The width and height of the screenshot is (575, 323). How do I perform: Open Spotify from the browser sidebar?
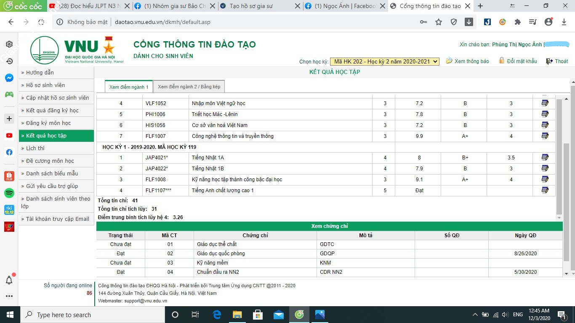9,193
